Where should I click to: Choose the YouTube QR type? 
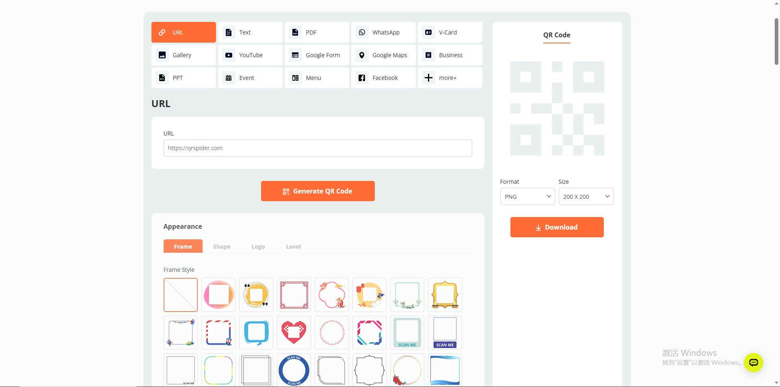click(250, 55)
